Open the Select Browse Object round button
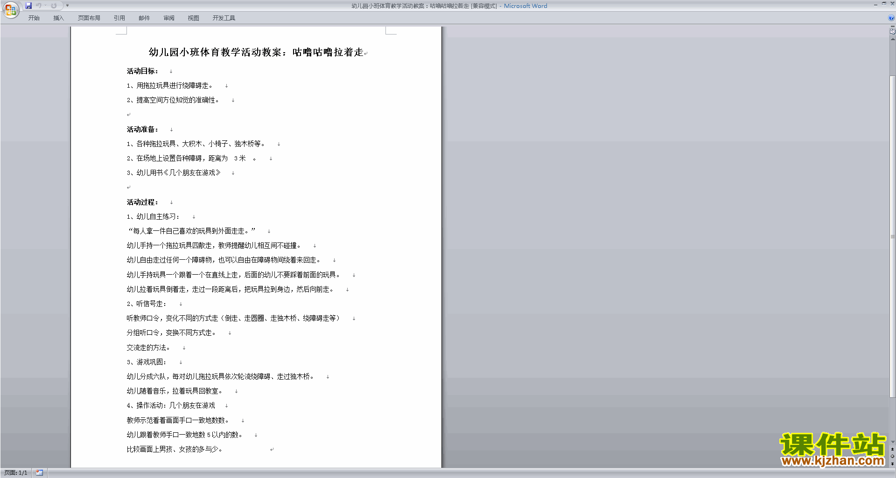This screenshot has height=478, width=896. click(892, 457)
